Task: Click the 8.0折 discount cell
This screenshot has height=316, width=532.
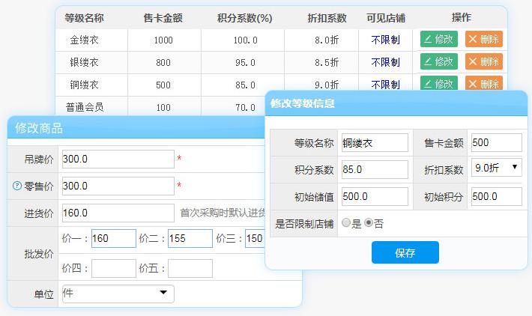Action: (x=327, y=40)
